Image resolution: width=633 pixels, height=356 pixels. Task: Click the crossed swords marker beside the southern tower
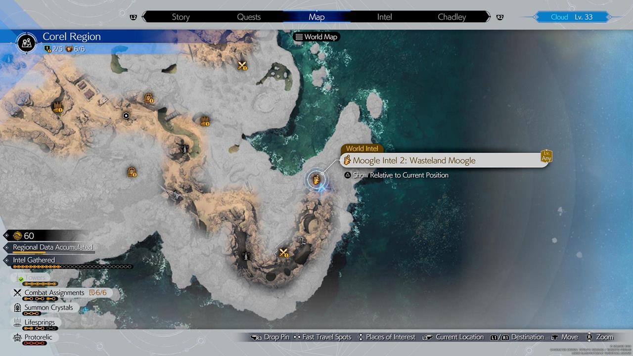pyautogui.click(x=283, y=253)
